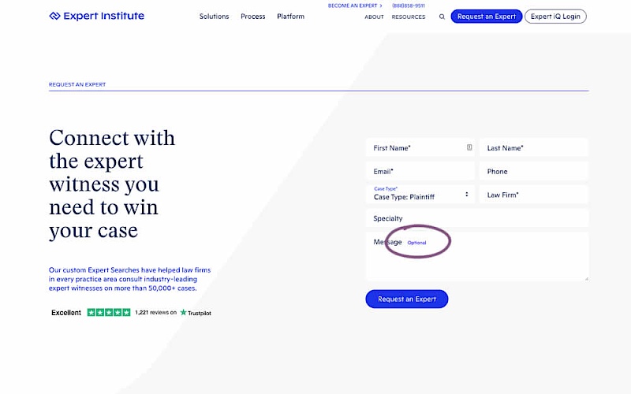Open the Process menu

click(253, 17)
